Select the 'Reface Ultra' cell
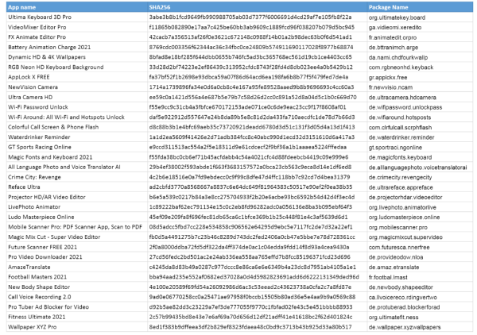 76,187
